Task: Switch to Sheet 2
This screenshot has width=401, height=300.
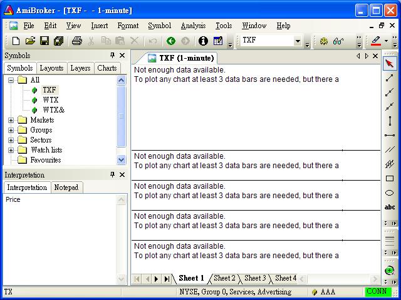Action: point(224,278)
